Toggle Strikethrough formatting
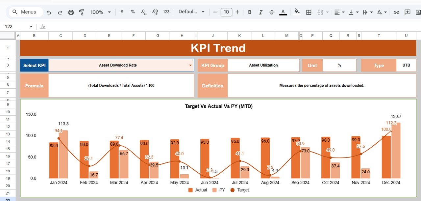The height and width of the screenshot is (201, 421). tap(272, 12)
